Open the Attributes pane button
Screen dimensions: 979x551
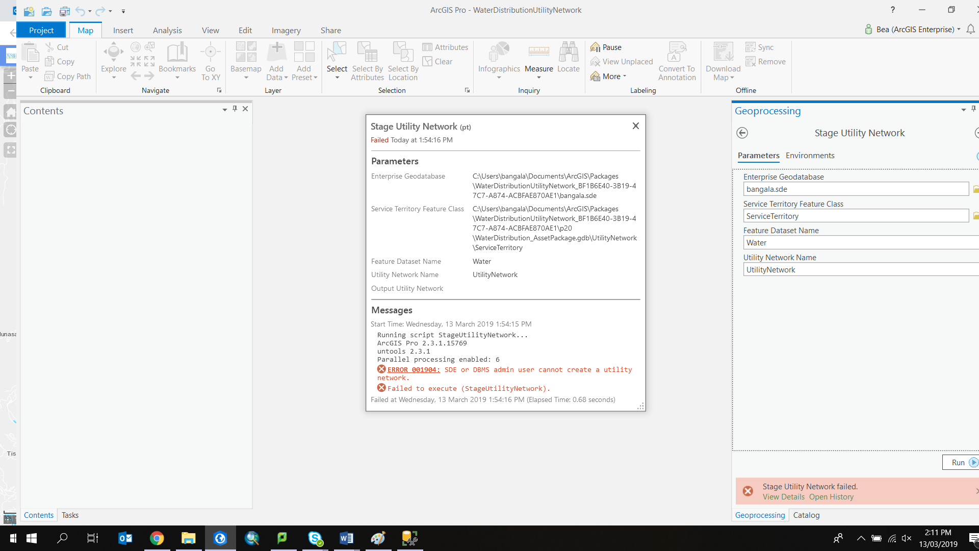click(445, 47)
